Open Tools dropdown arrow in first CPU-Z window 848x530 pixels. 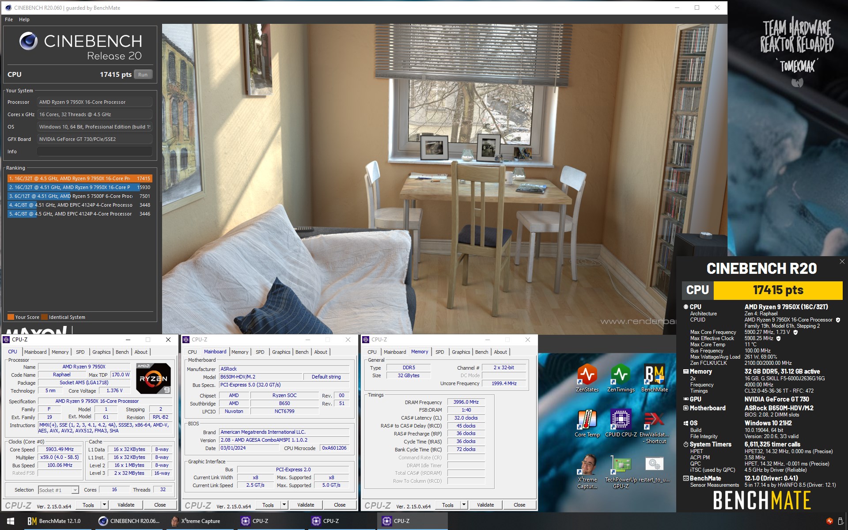[105, 505]
